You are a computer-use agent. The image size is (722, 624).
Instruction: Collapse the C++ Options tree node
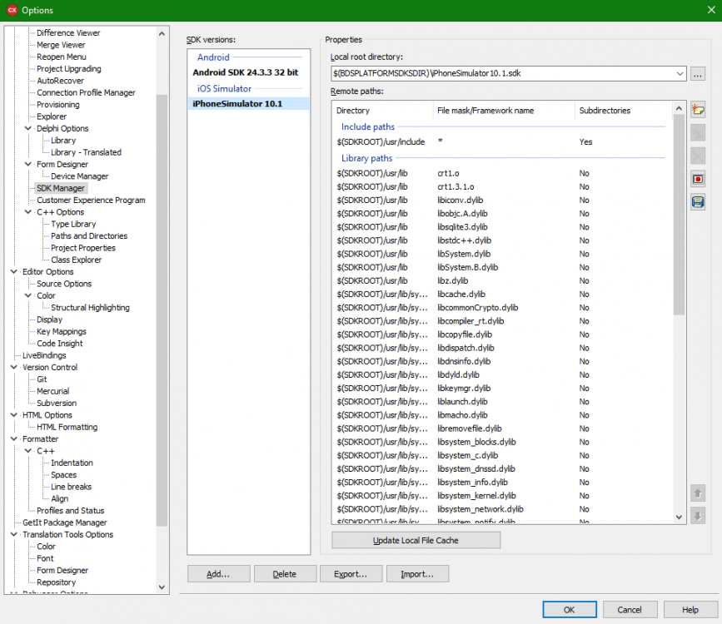(x=28, y=212)
